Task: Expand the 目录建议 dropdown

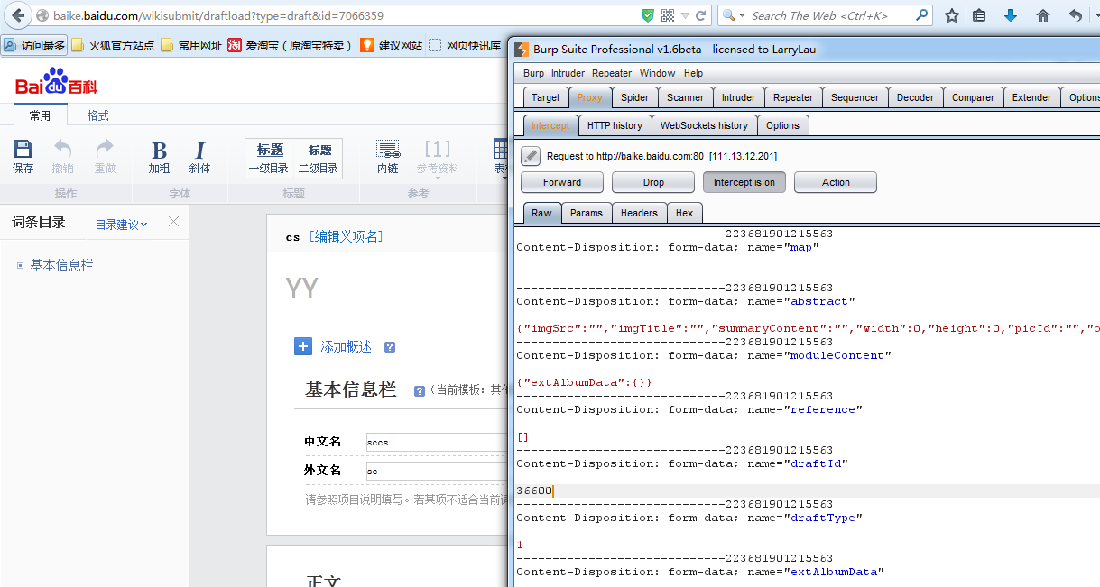Action: [122, 225]
